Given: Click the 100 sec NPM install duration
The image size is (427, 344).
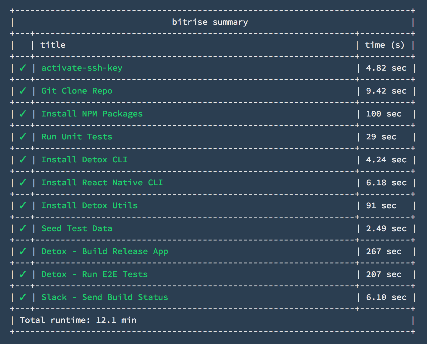Looking at the screenshot, I should tap(384, 114).
